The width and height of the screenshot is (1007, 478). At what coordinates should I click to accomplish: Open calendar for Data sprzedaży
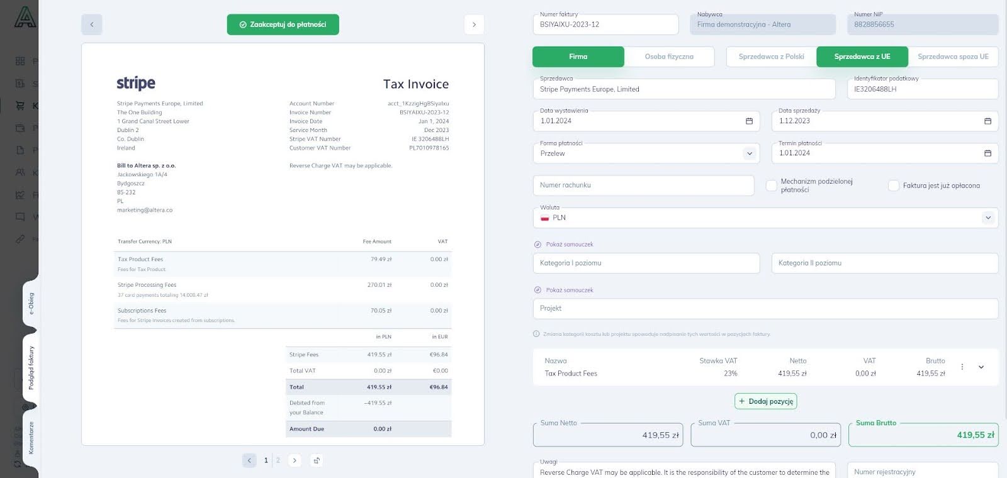[987, 121]
